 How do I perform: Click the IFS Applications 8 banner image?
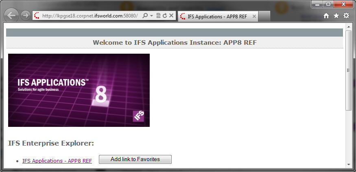tap(79, 90)
